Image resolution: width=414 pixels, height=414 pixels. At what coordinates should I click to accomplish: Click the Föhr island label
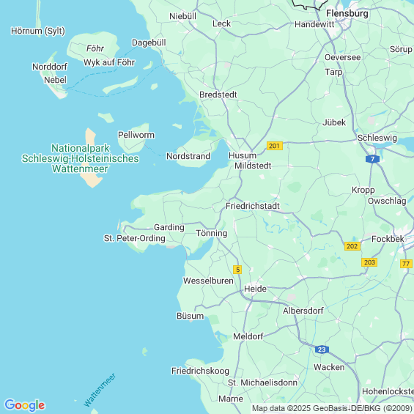click(95, 48)
